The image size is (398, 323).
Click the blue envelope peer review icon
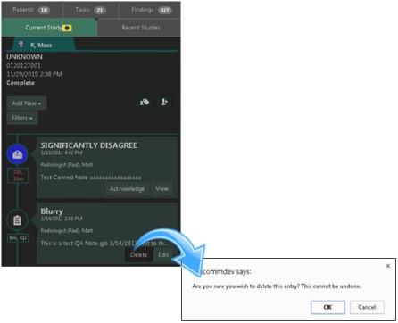click(18, 154)
